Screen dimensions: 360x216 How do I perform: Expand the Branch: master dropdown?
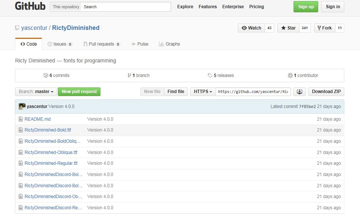click(36, 92)
